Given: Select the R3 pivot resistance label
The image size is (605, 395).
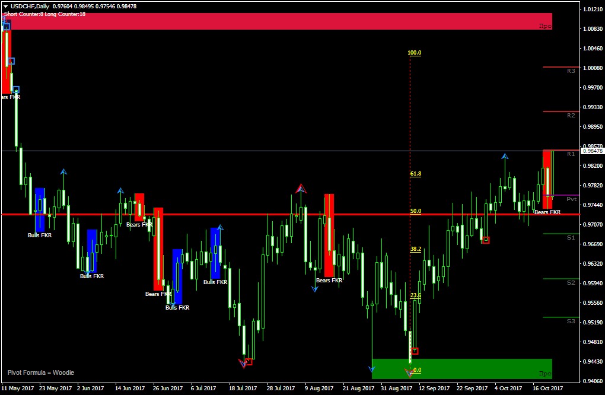Looking at the screenshot, I should point(571,71).
